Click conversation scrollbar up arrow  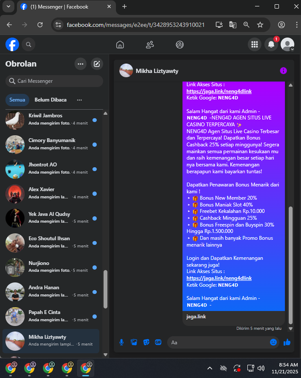click(x=291, y=85)
